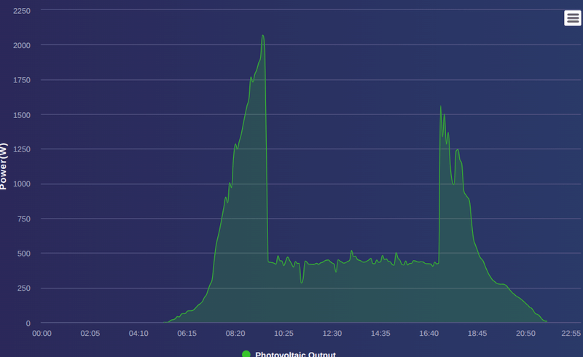The image size is (583, 357).
Task: Click the 22:55 x-axis time label
Action: pyautogui.click(x=571, y=333)
